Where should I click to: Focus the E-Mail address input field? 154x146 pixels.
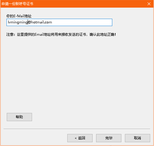pos(59,23)
